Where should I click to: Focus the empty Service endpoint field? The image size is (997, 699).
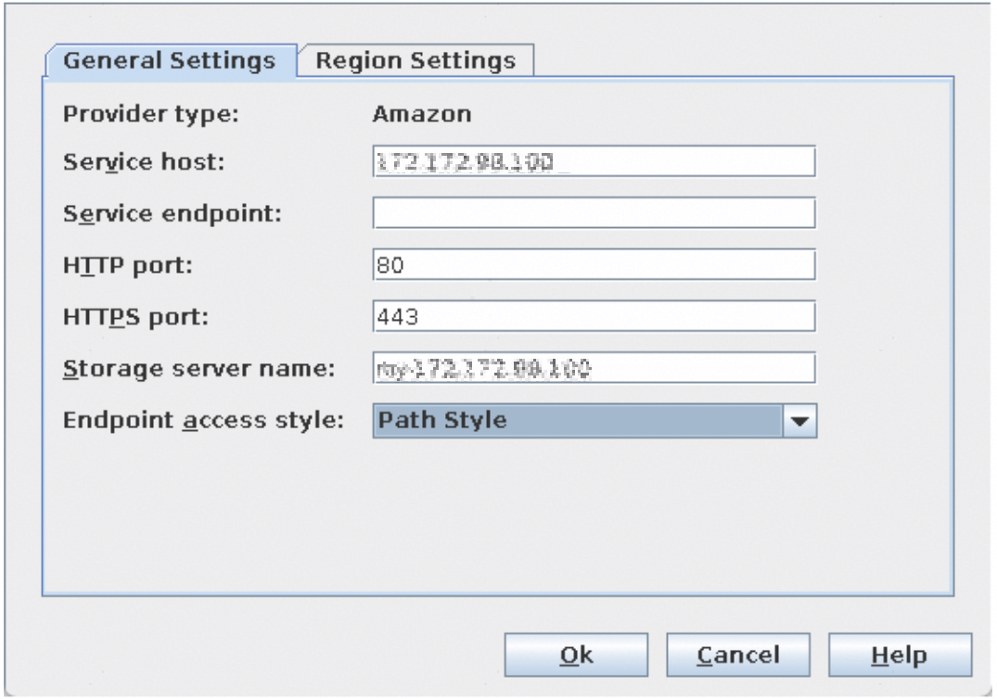(x=594, y=213)
